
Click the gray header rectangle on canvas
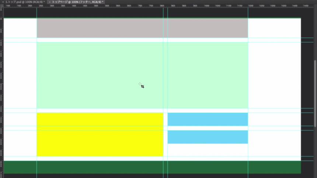[142, 28]
